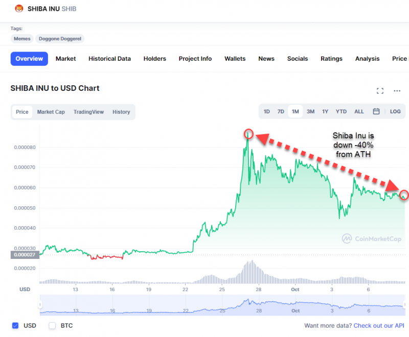Toggle LOG scale on the chart
The image size is (409, 337).
click(395, 111)
